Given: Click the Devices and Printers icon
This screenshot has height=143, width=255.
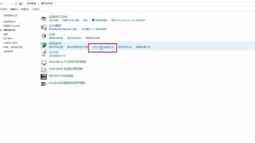Looking at the screenshot, I should (x=43, y=19).
